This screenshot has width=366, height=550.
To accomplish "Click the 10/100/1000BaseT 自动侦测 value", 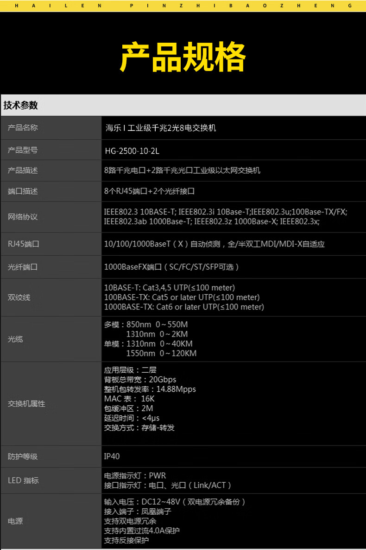I will [215, 244].
